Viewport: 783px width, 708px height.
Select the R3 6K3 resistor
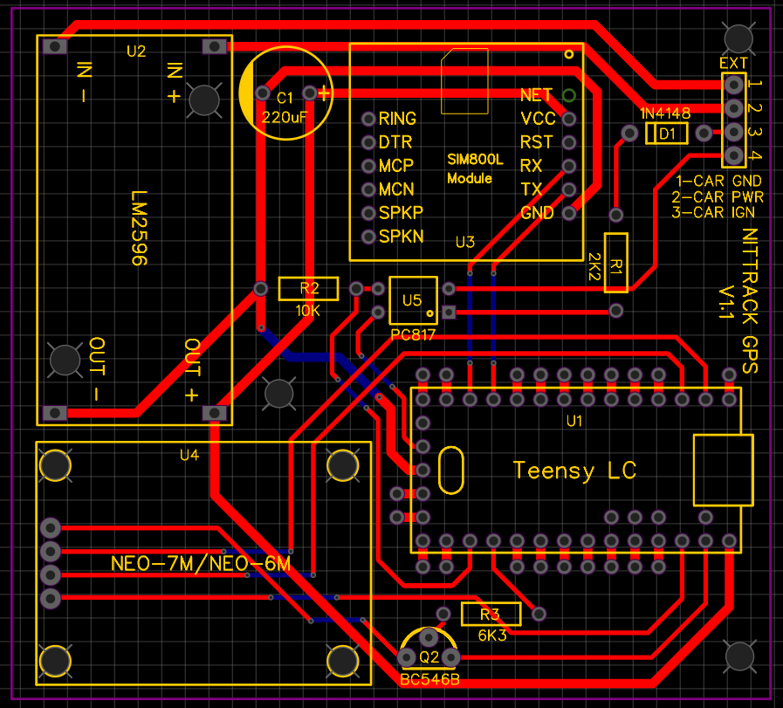point(491,614)
